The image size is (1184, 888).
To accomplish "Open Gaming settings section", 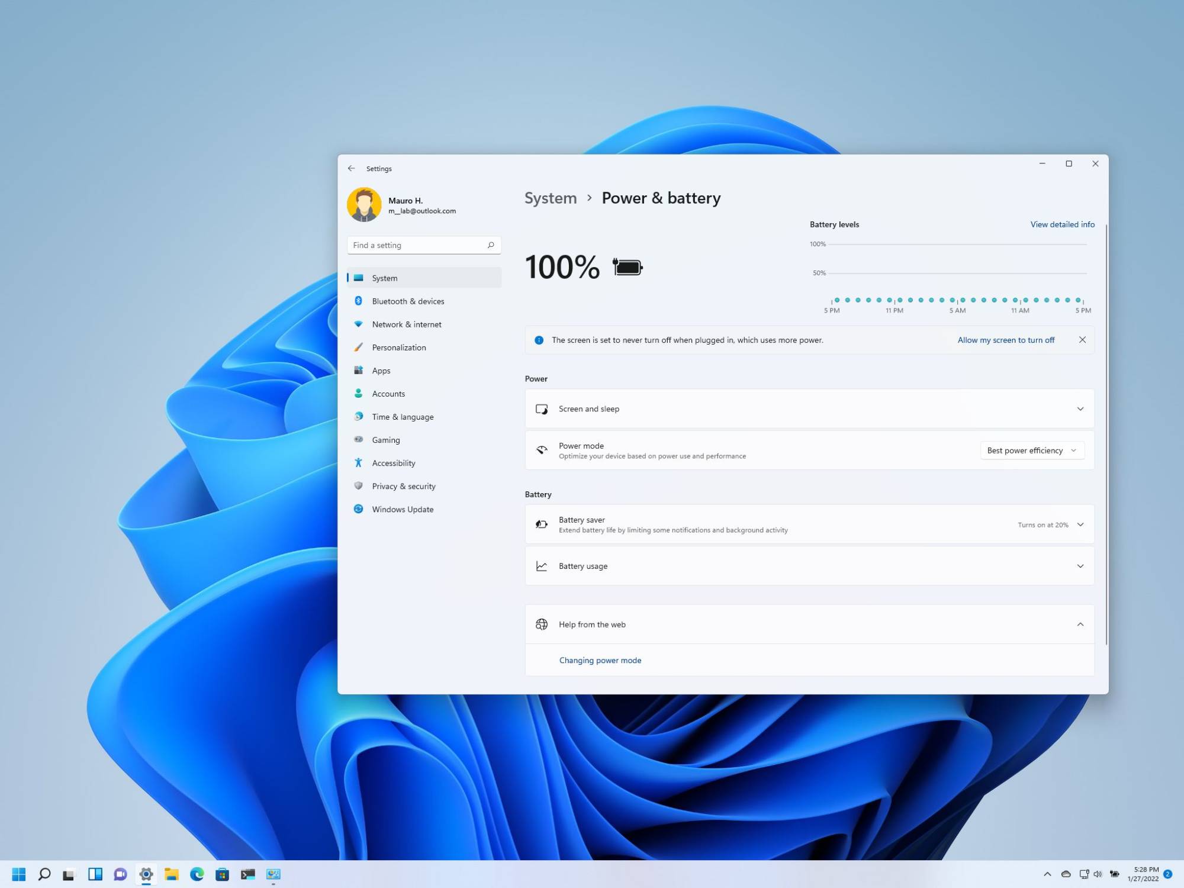I will [x=385, y=439].
